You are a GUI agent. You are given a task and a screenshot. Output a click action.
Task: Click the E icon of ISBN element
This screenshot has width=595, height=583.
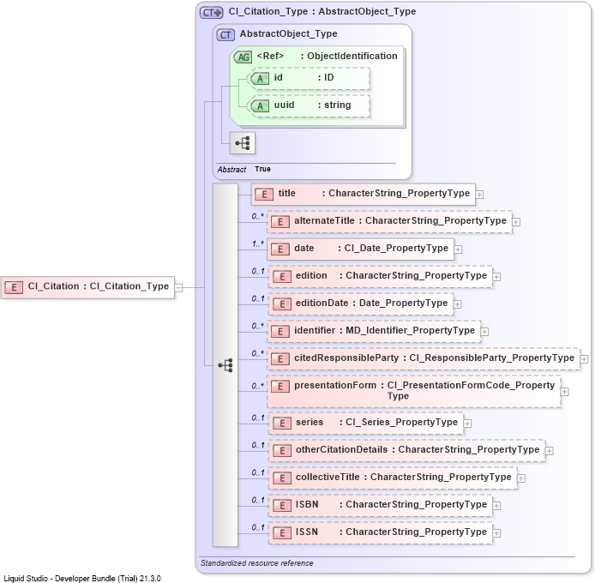[281, 506]
